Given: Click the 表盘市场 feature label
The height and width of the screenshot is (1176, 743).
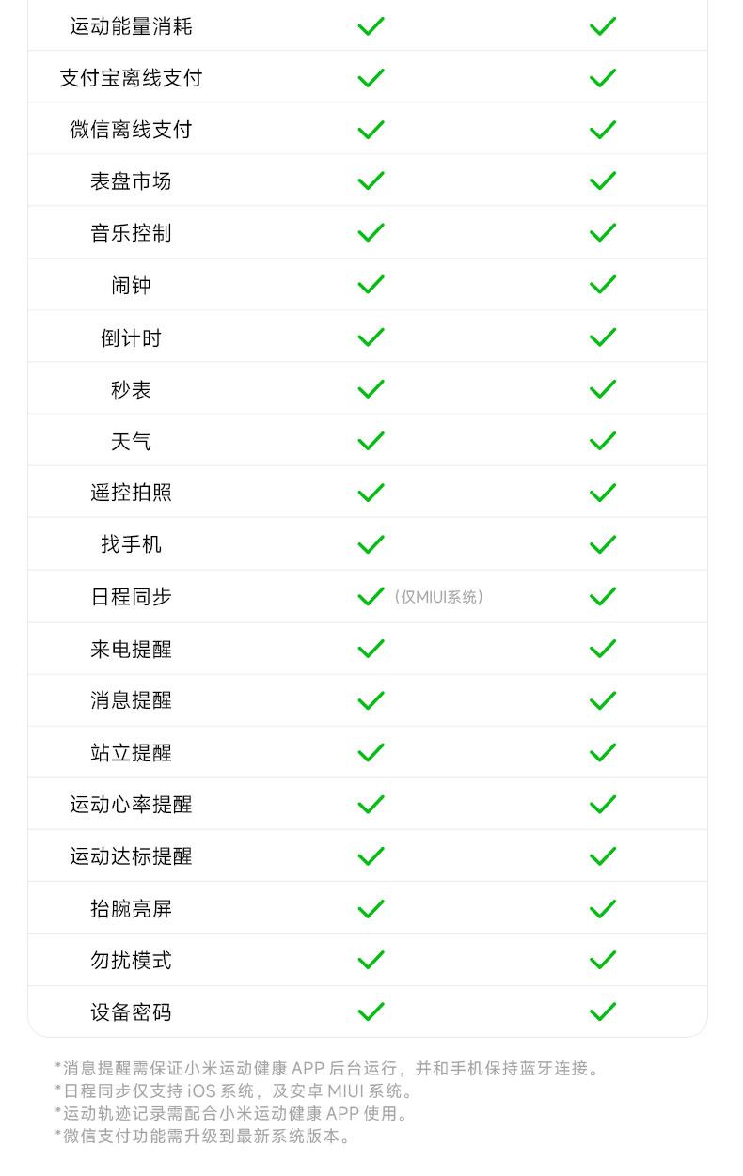Looking at the screenshot, I should (x=131, y=181).
